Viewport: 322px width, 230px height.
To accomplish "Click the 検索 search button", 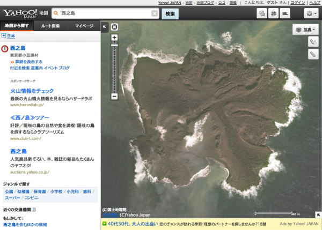I will [x=170, y=13].
